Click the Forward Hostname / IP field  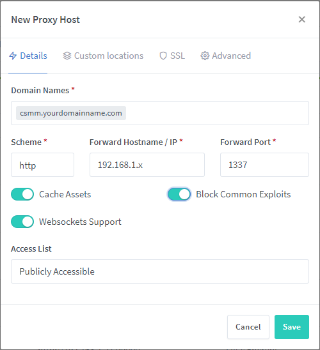(x=147, y=165)
